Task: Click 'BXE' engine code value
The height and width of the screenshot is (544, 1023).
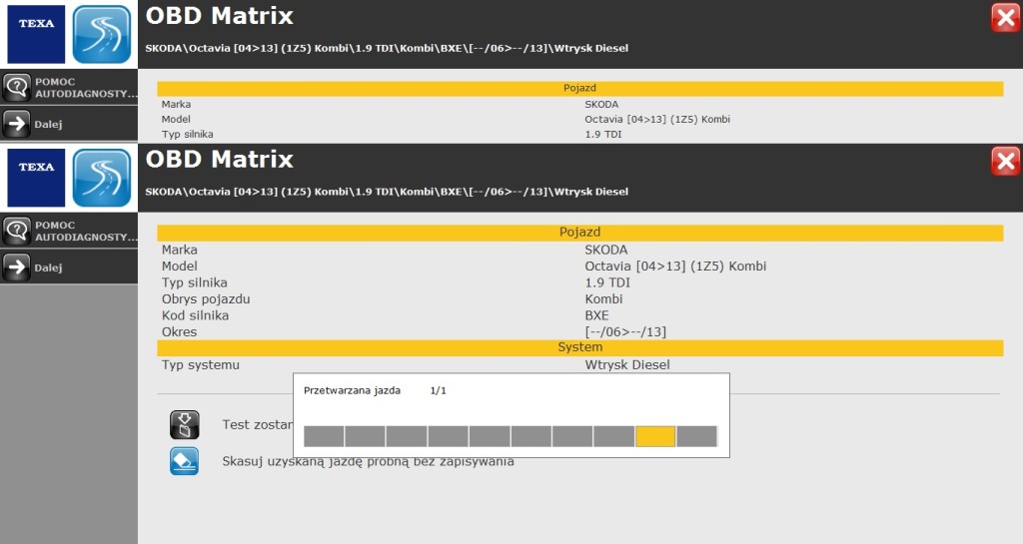Action: 597,315
